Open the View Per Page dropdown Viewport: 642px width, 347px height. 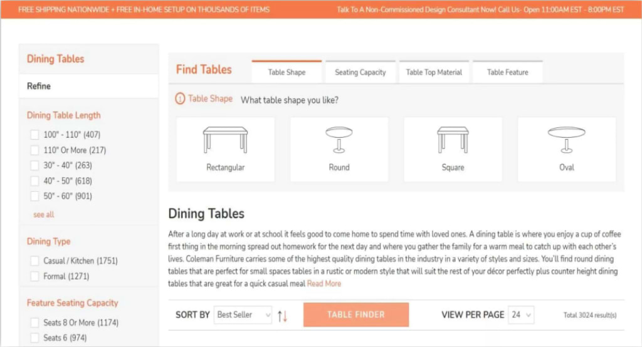[521, 315]
